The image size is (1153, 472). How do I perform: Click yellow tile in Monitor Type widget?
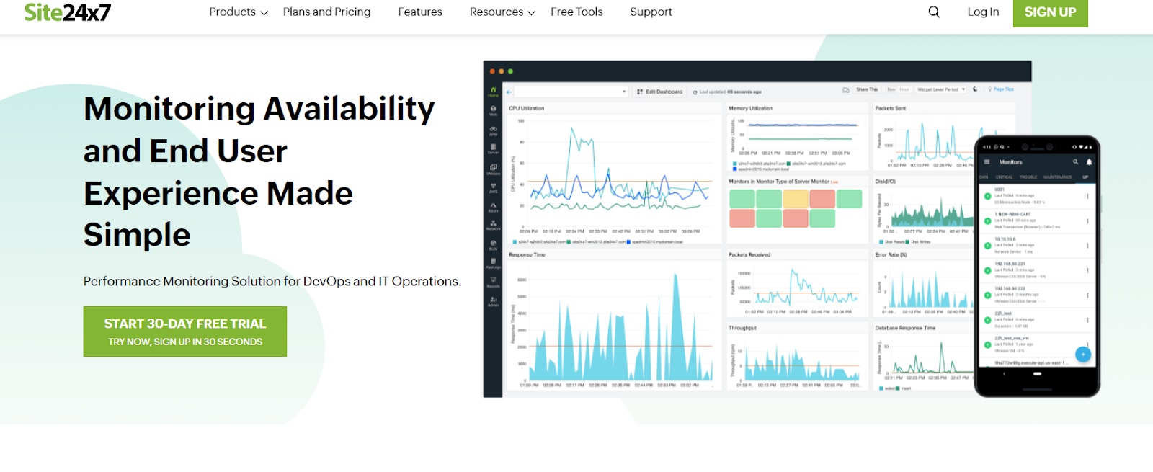[796, 199]
